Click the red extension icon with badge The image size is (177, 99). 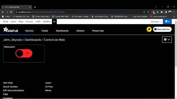tap(154, 12)
